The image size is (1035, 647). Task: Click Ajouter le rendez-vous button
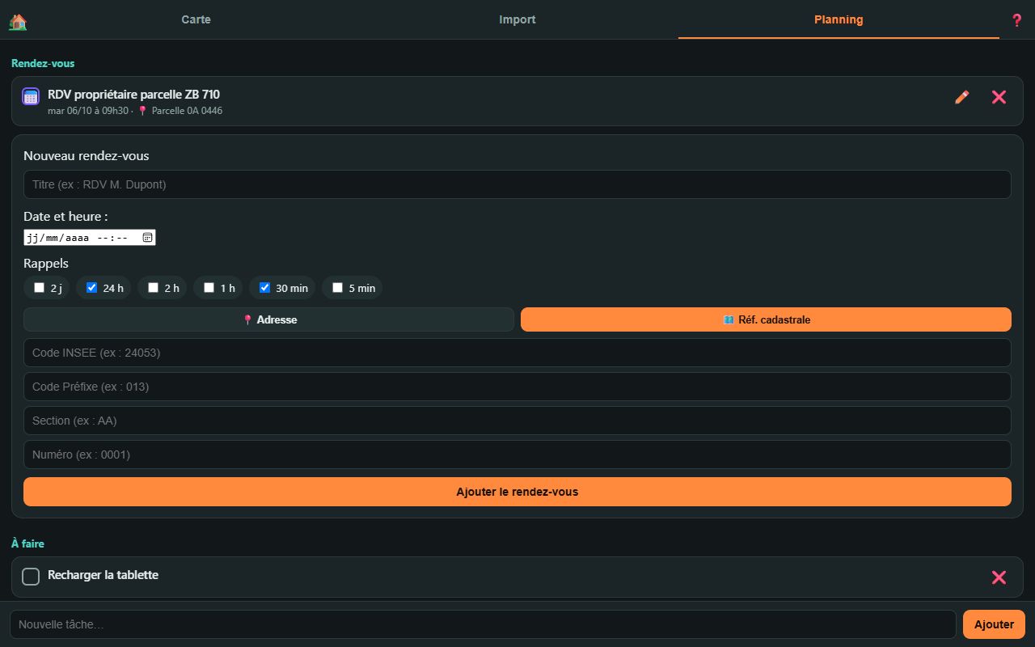[x=517, y=492]
